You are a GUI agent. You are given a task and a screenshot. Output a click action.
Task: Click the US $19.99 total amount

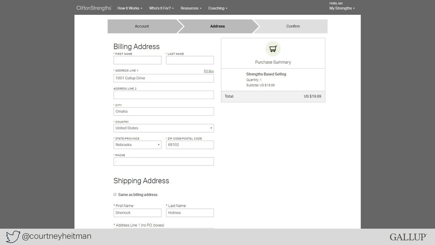(312, 97)
